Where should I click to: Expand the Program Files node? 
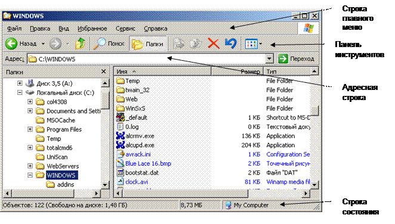[x=30, y=129]
